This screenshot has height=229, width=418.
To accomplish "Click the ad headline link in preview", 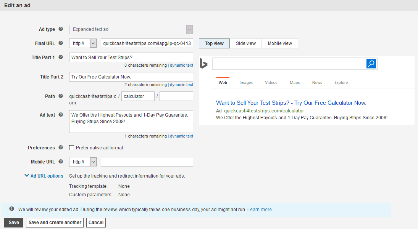I will [291, 102].
